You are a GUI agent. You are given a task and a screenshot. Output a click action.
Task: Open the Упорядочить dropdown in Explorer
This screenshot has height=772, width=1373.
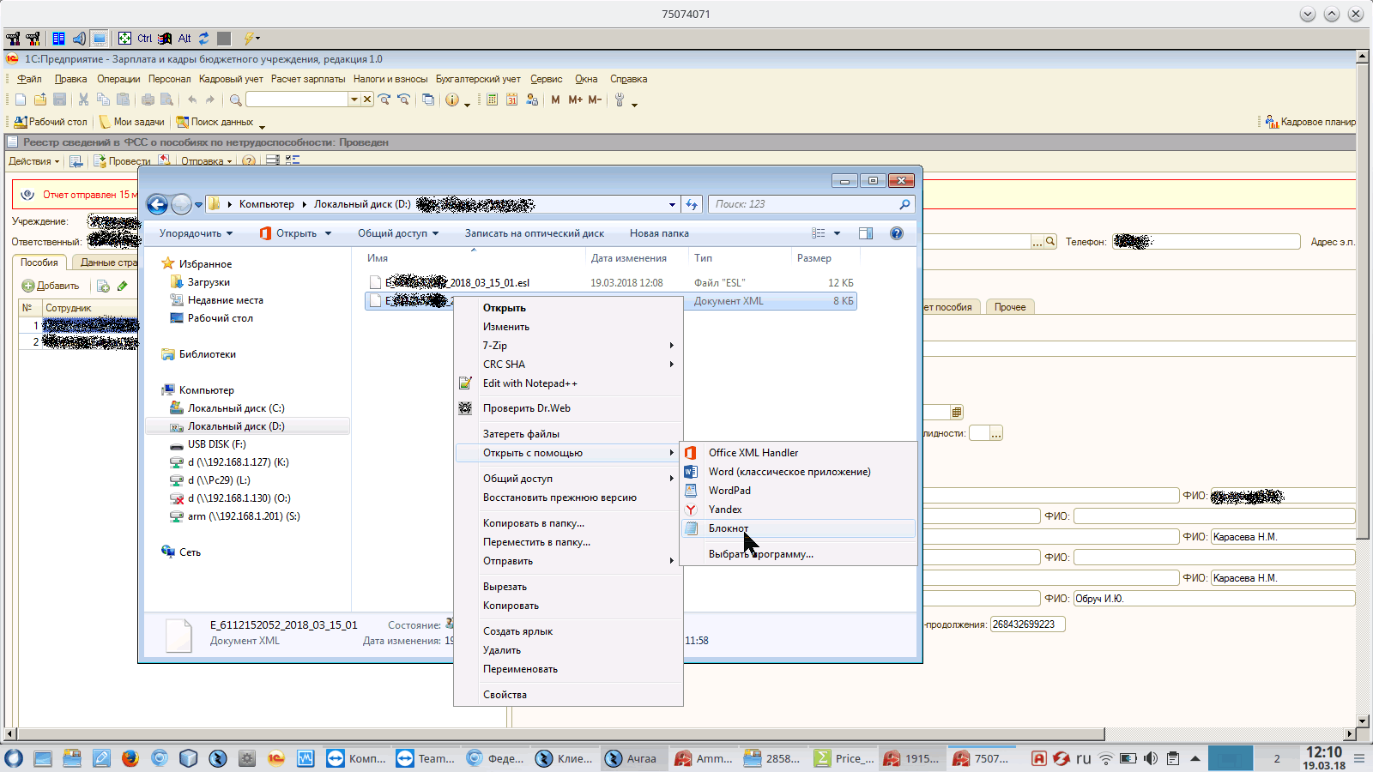[196, 233]
